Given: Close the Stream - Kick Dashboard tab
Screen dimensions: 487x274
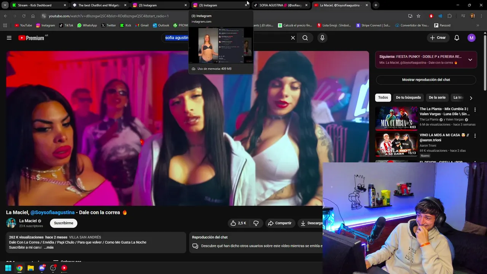Looking at the screenshot, I should pyautogui.click(x=65, y=5).
